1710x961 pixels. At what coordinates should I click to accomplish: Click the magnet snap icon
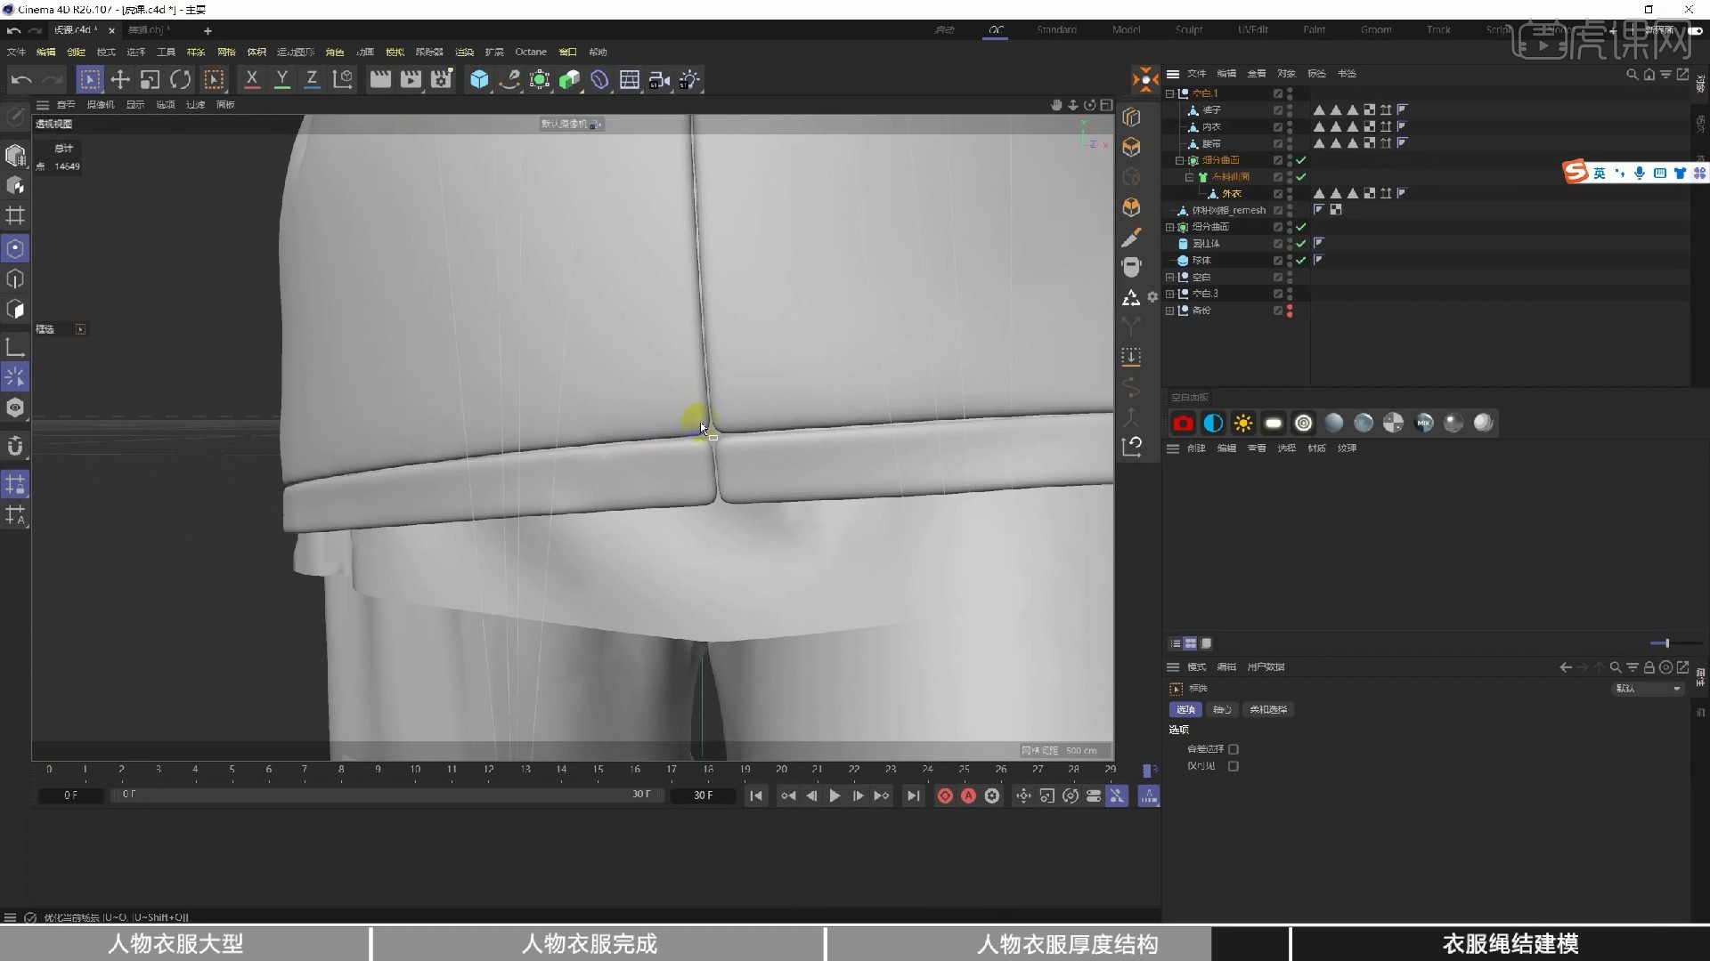(15, 445)
